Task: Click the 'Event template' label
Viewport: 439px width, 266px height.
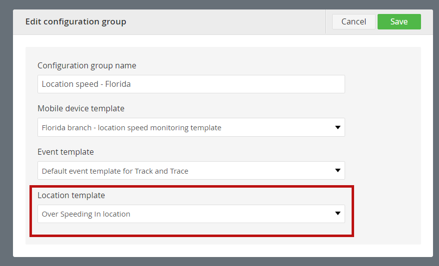Action: point(65,152)
